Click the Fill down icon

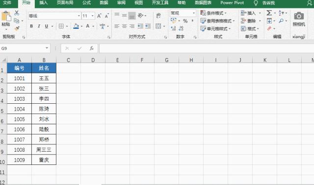(269, 21)
